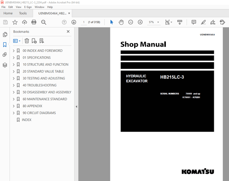The width and height of the screenshot is (229, 181).
Task: Open the Edit menu
Action: [x=10, y=7]
